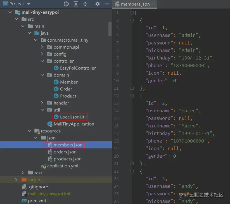Open the Project view dropdown arrow
The height and width of the screenshot is (204, 230).
point(29,4)
